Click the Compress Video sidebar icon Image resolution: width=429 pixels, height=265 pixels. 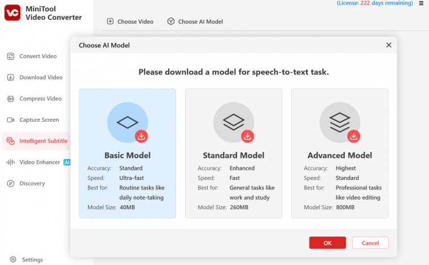pos(11,99)
